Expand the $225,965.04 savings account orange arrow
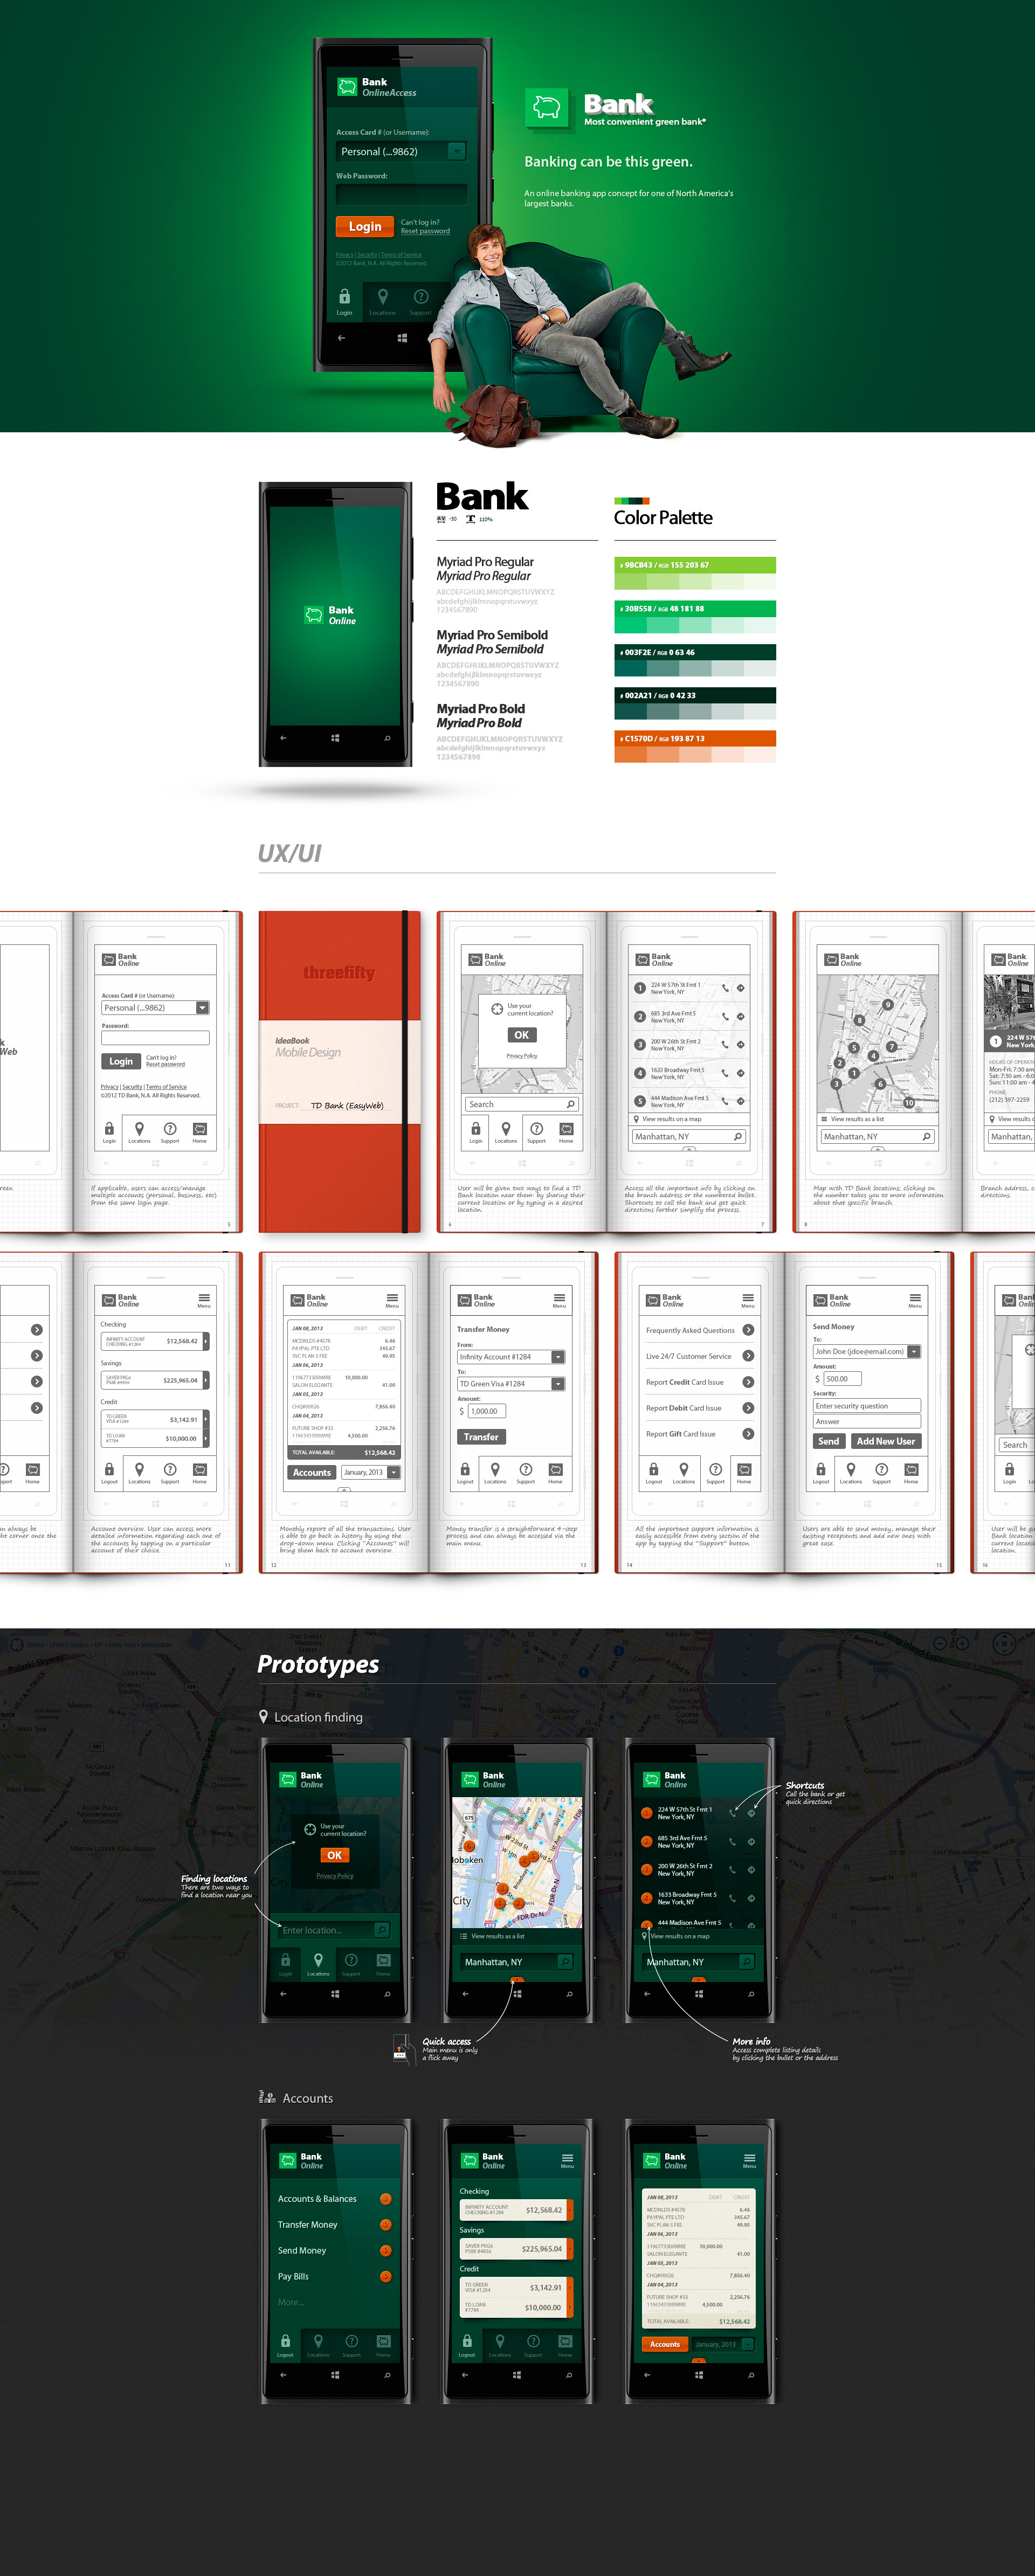This screenshot has width=1035, height=2576. 570,2249
